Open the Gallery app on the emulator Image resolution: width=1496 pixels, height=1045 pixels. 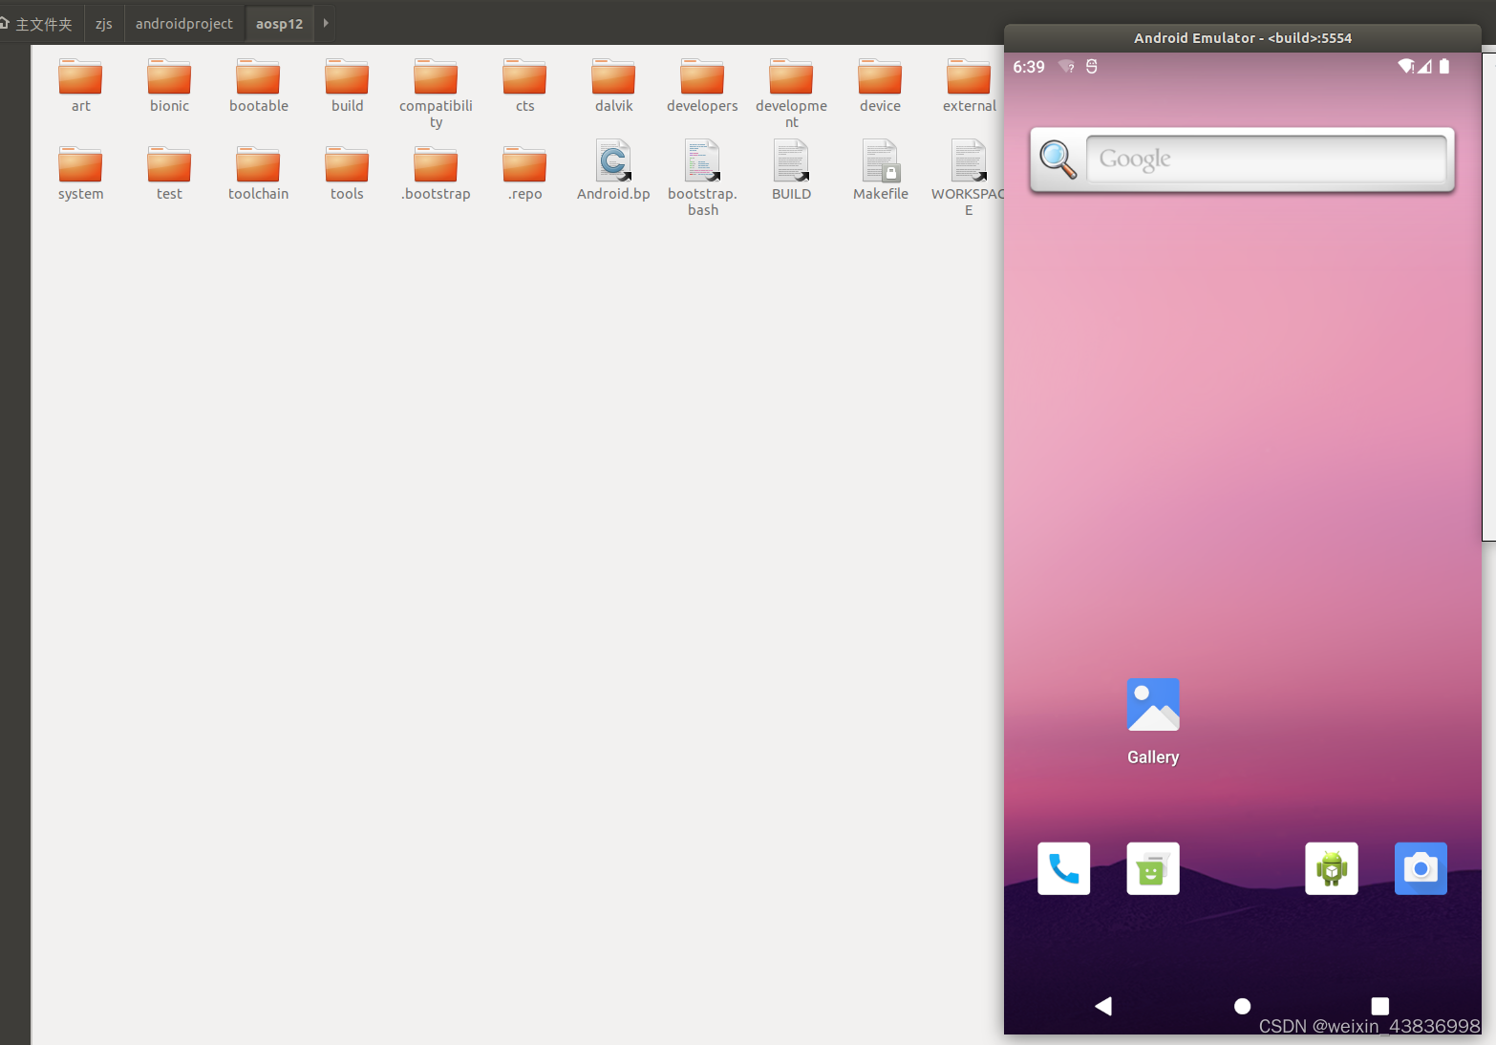[1152, 704]
